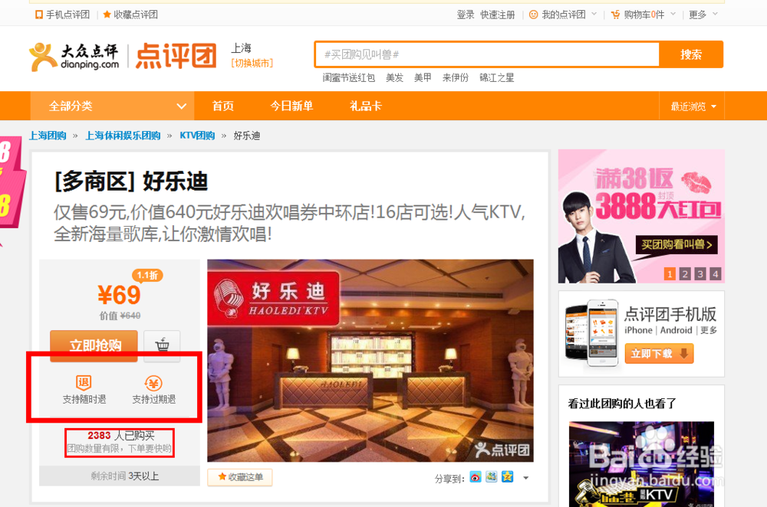This screenshot has width=767, height=507.
Task: Open 我的点评团 dropdown arrow
Action: [594, 14]
